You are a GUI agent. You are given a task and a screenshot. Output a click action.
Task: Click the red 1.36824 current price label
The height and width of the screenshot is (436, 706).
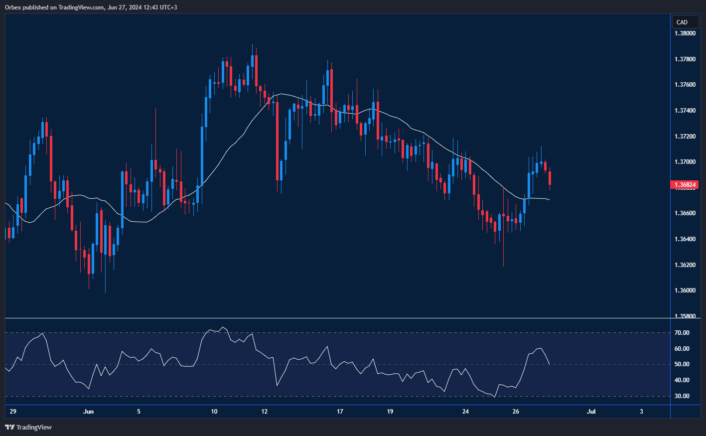pos(686,185)
